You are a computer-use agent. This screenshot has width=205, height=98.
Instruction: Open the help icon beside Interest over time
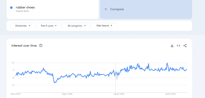coord(41,45)
